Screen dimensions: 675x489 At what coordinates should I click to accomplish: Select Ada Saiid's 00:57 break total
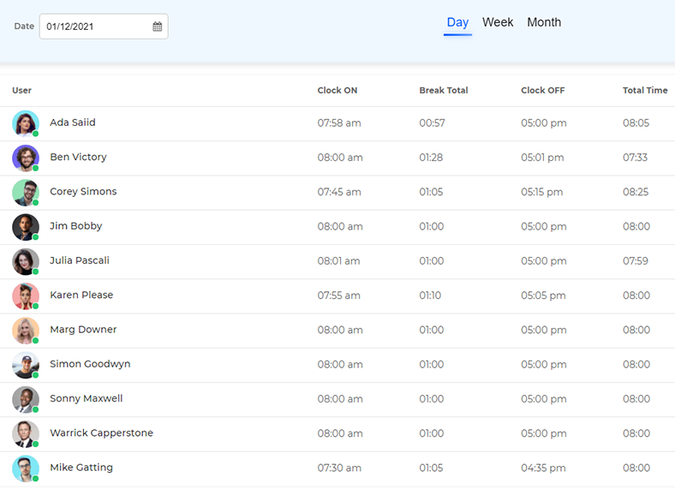coord(432,123)
